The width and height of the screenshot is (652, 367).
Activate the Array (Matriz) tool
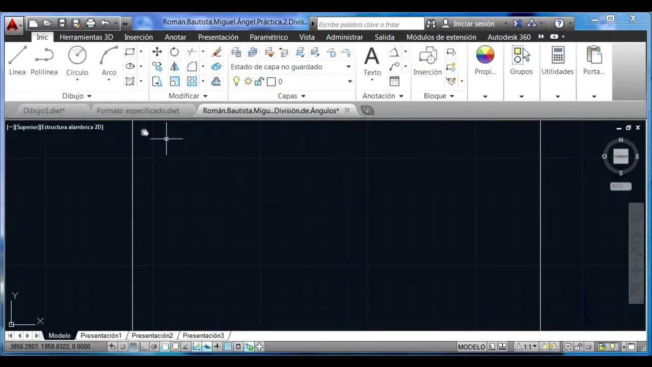[192, 82]
